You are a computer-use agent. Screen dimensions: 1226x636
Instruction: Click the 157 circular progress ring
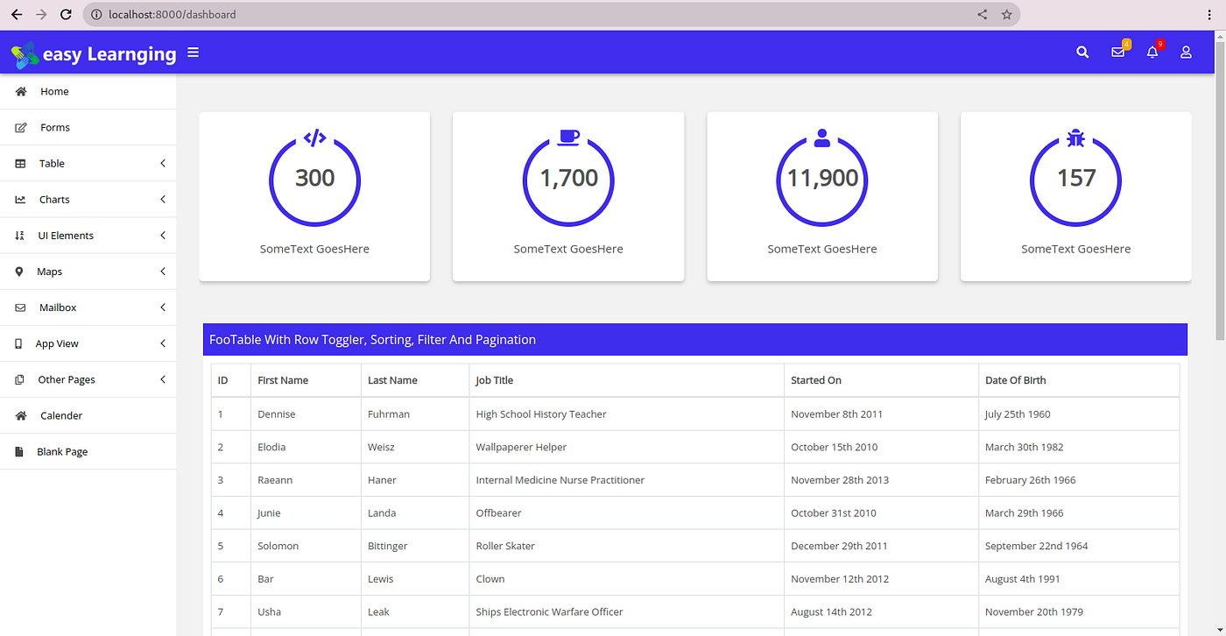tap(1075, 180)
